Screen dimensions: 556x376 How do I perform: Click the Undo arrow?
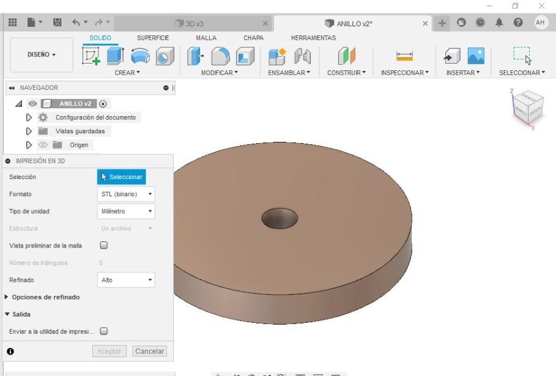point(76,23)
